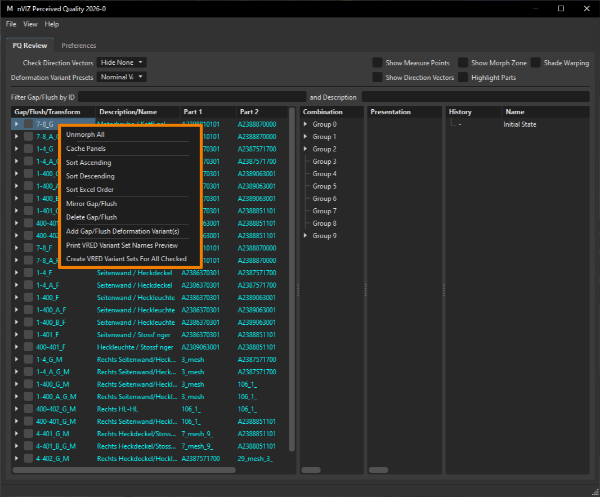Expand Group 0 in Combination tree
Viewport: 600px width, 497px height.
306,124
